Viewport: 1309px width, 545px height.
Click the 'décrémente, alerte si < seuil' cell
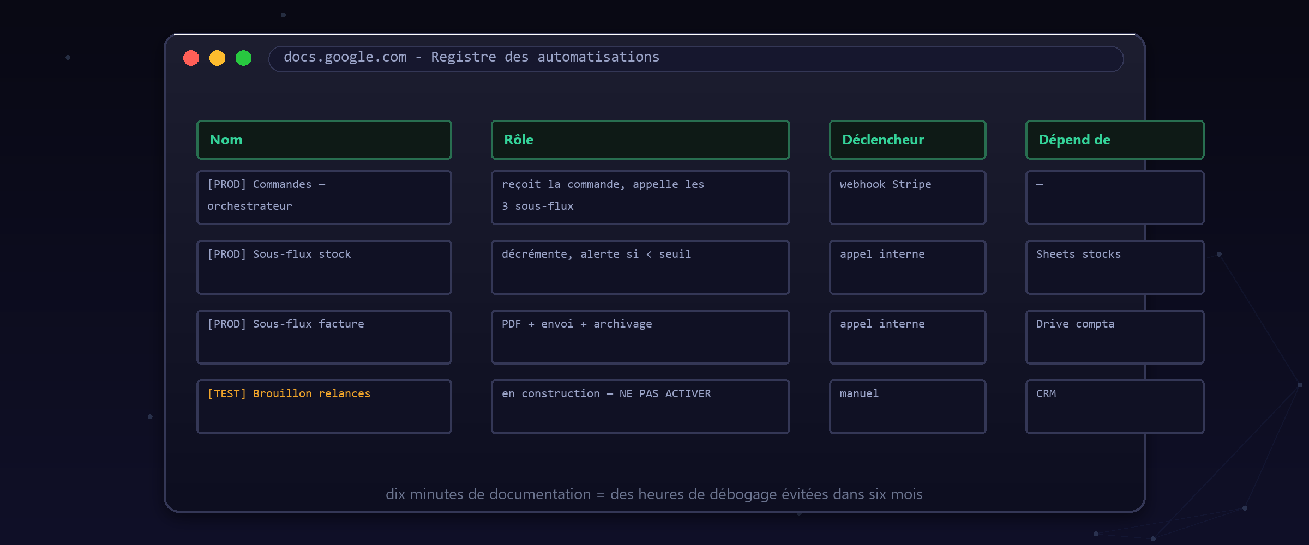point(640,267)
